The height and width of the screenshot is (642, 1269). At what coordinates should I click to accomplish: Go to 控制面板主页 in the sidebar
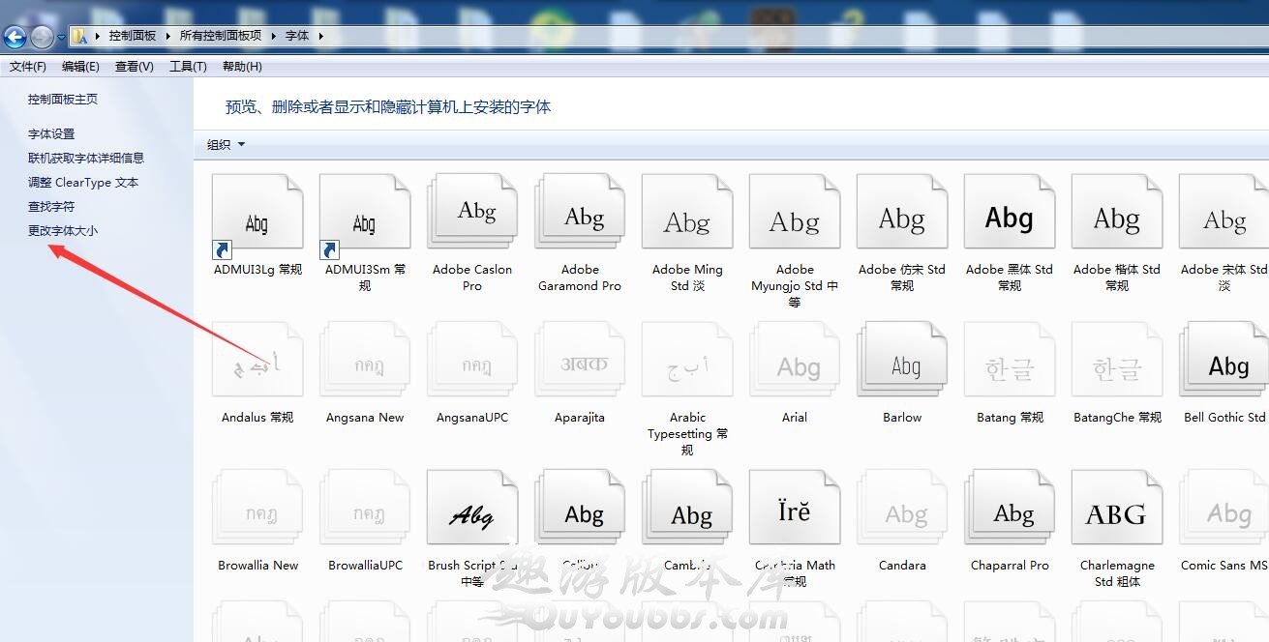click(63, 100)
